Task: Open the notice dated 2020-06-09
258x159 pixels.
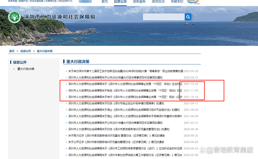Action: [116, 142]
